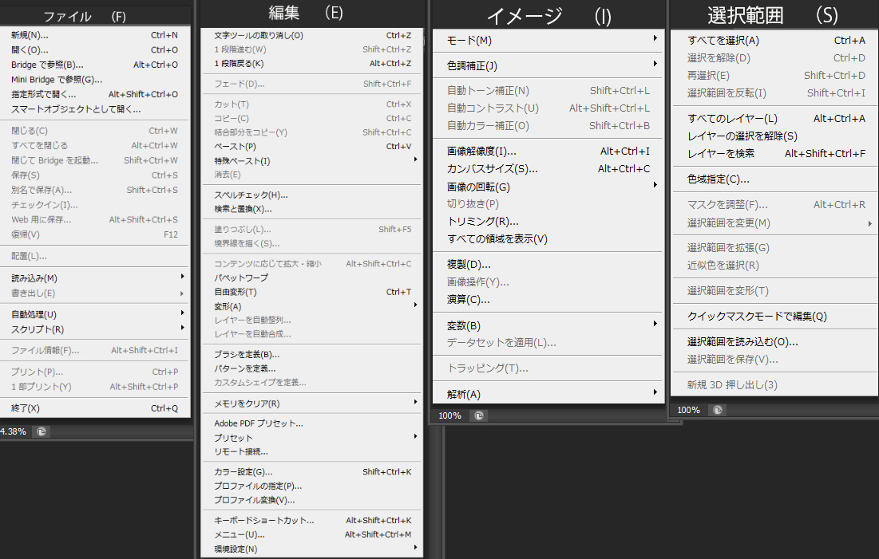879x559 pixels.
Task: Choose 文字ツールの取り消し(O) undo entry
Action: point(311,35)
